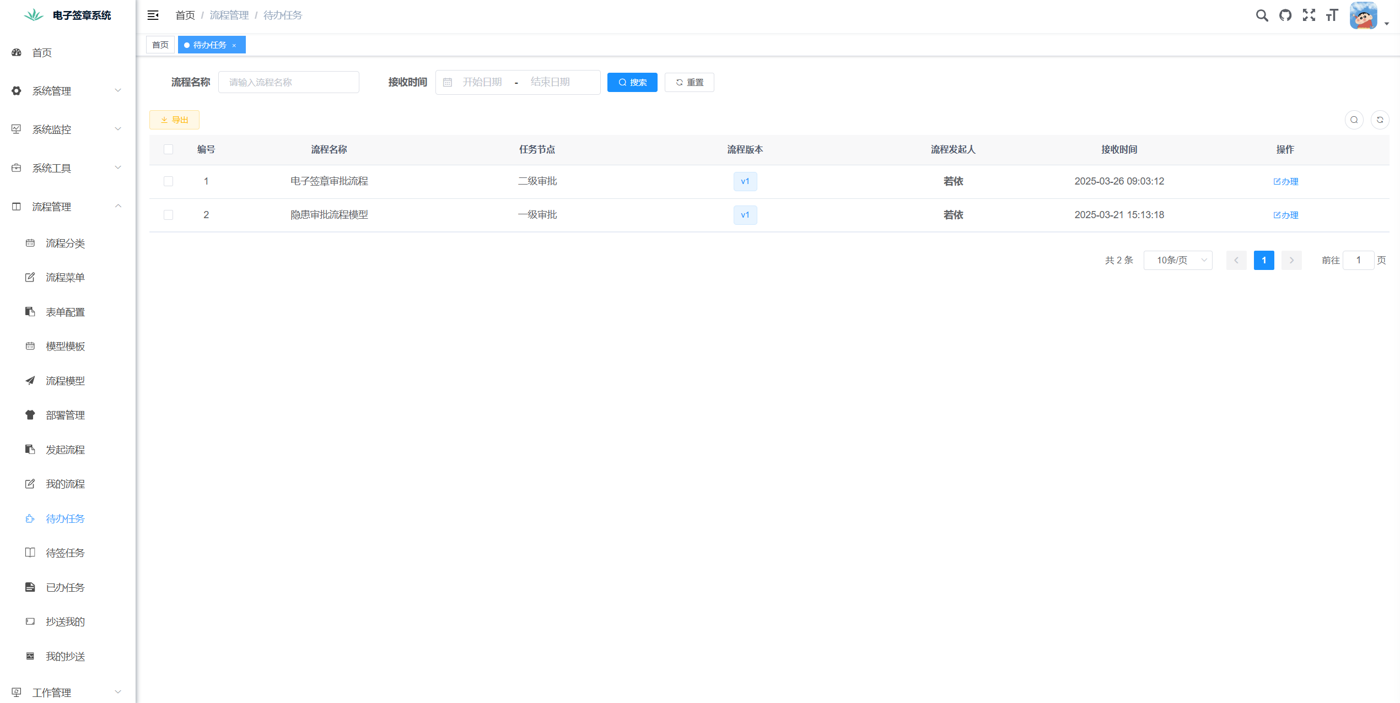The image size is (1400, 703).
Task: Click the 搜索 search button
Action: tap(632, 82)
